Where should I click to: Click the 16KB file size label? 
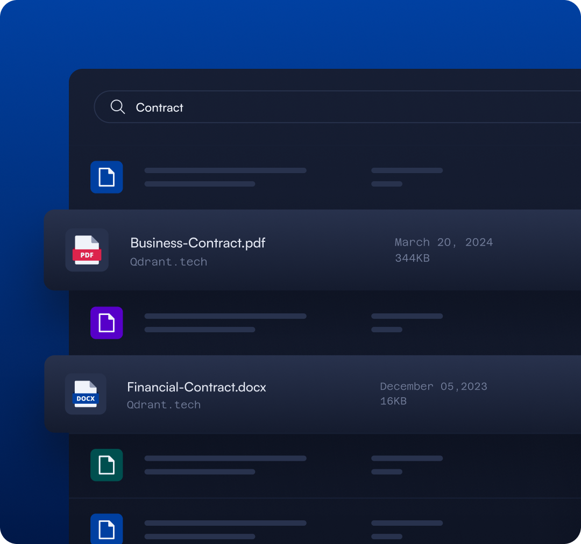pos(393,401)
